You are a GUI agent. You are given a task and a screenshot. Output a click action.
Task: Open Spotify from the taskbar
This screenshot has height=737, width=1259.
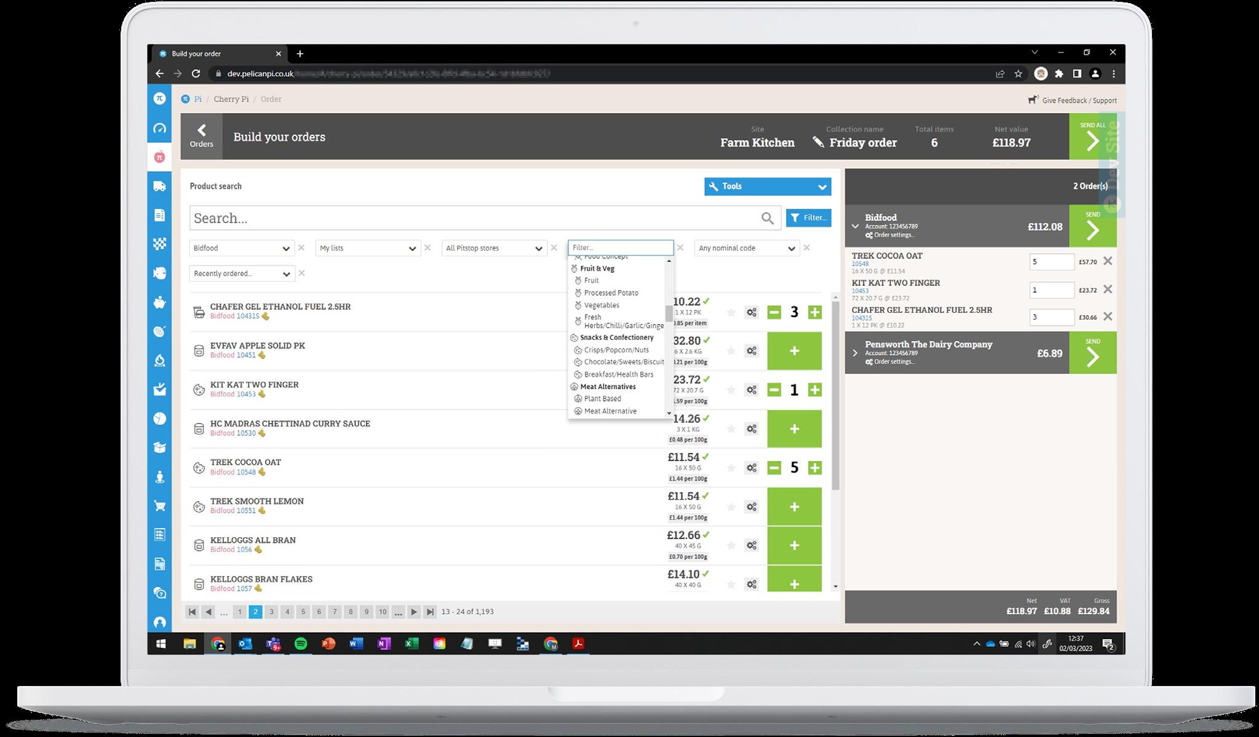pyautogui.click(x=301, y=644)
